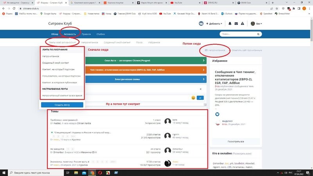Expand 'Ленты моей активности' dropdown
The height and width of the screenshot is (176, 313).
61,41
